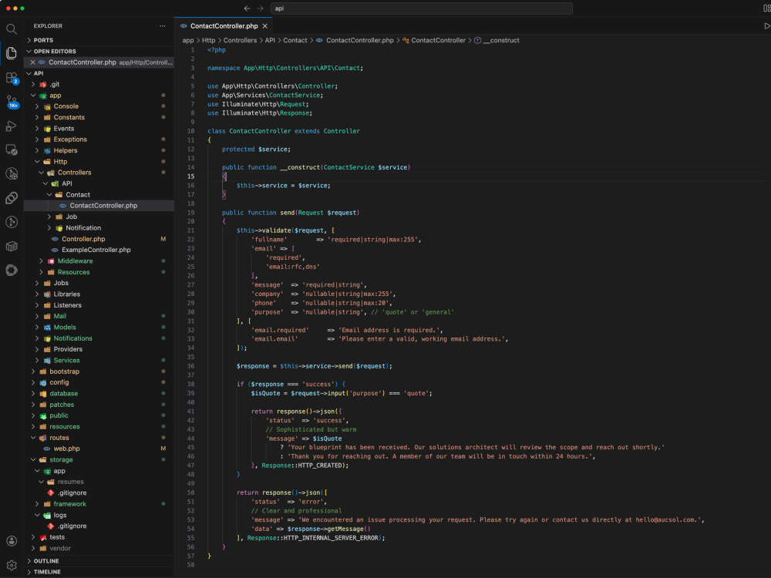Open Explorer more actions ellipsis
771x578 pixels.
pos(162,26)
